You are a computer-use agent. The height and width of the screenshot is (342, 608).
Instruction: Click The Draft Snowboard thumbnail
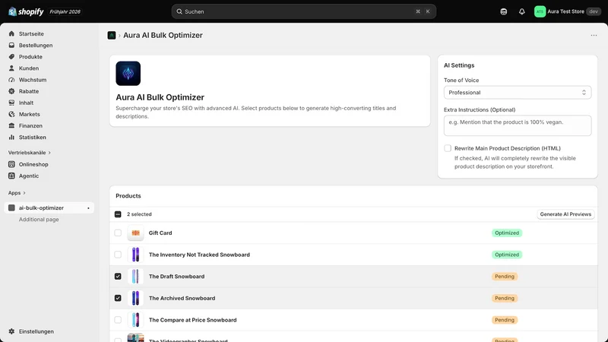click(x=135, y=277)
